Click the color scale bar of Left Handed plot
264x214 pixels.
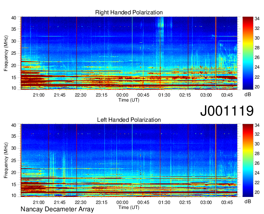click(248, 160)
